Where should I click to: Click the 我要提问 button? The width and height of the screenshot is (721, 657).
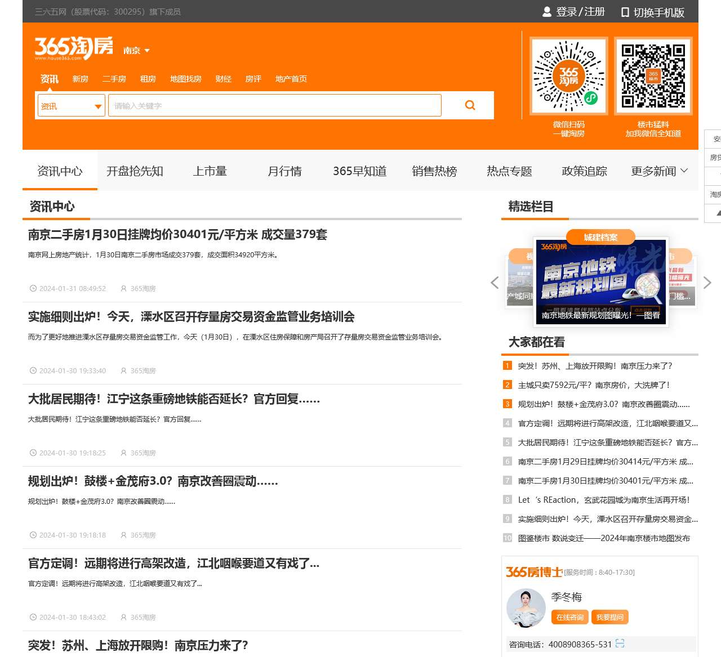coord(610,617)
